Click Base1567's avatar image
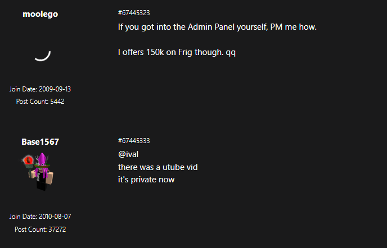Image resolution: width=387 pixels, height=248 pixels. click(x=40, y=171)
